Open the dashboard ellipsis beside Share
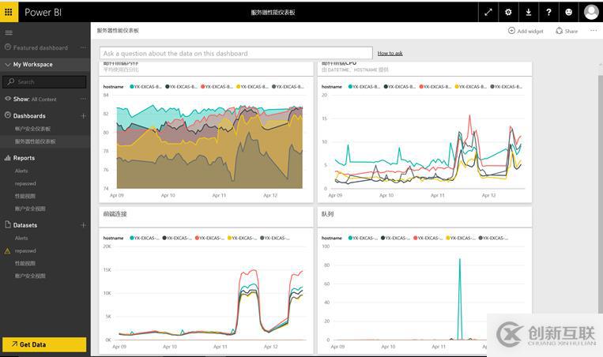Viewport: 603px width, 357px height. coord(594,30)
